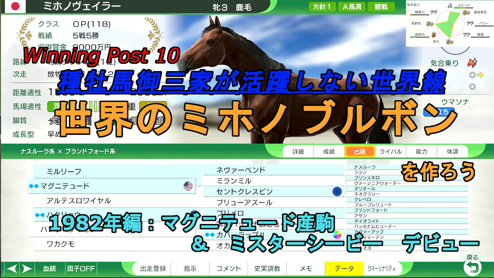
Task: Select 史実調教 training option
Action: point(267,269)
